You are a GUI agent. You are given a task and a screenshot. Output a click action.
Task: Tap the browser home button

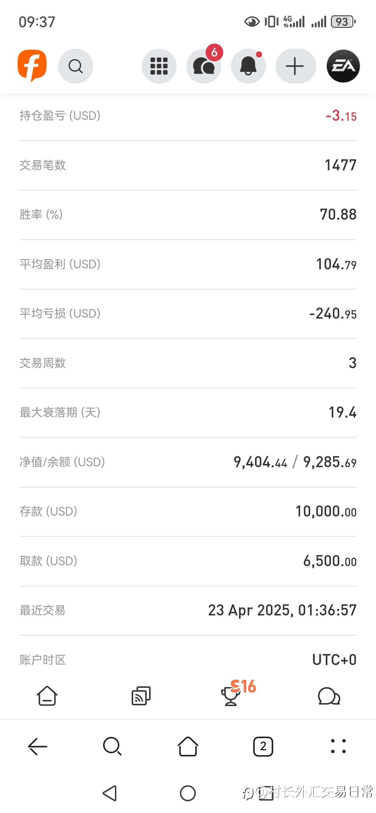[x=188, y=746]
